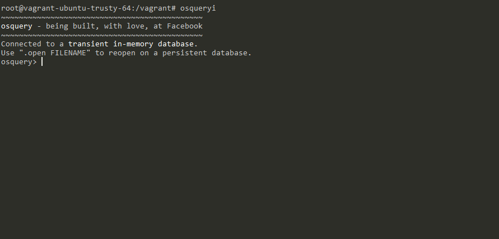Click the phrase 'being built, with love'
The height and width of the screenshot is (239, 499).
92,26
